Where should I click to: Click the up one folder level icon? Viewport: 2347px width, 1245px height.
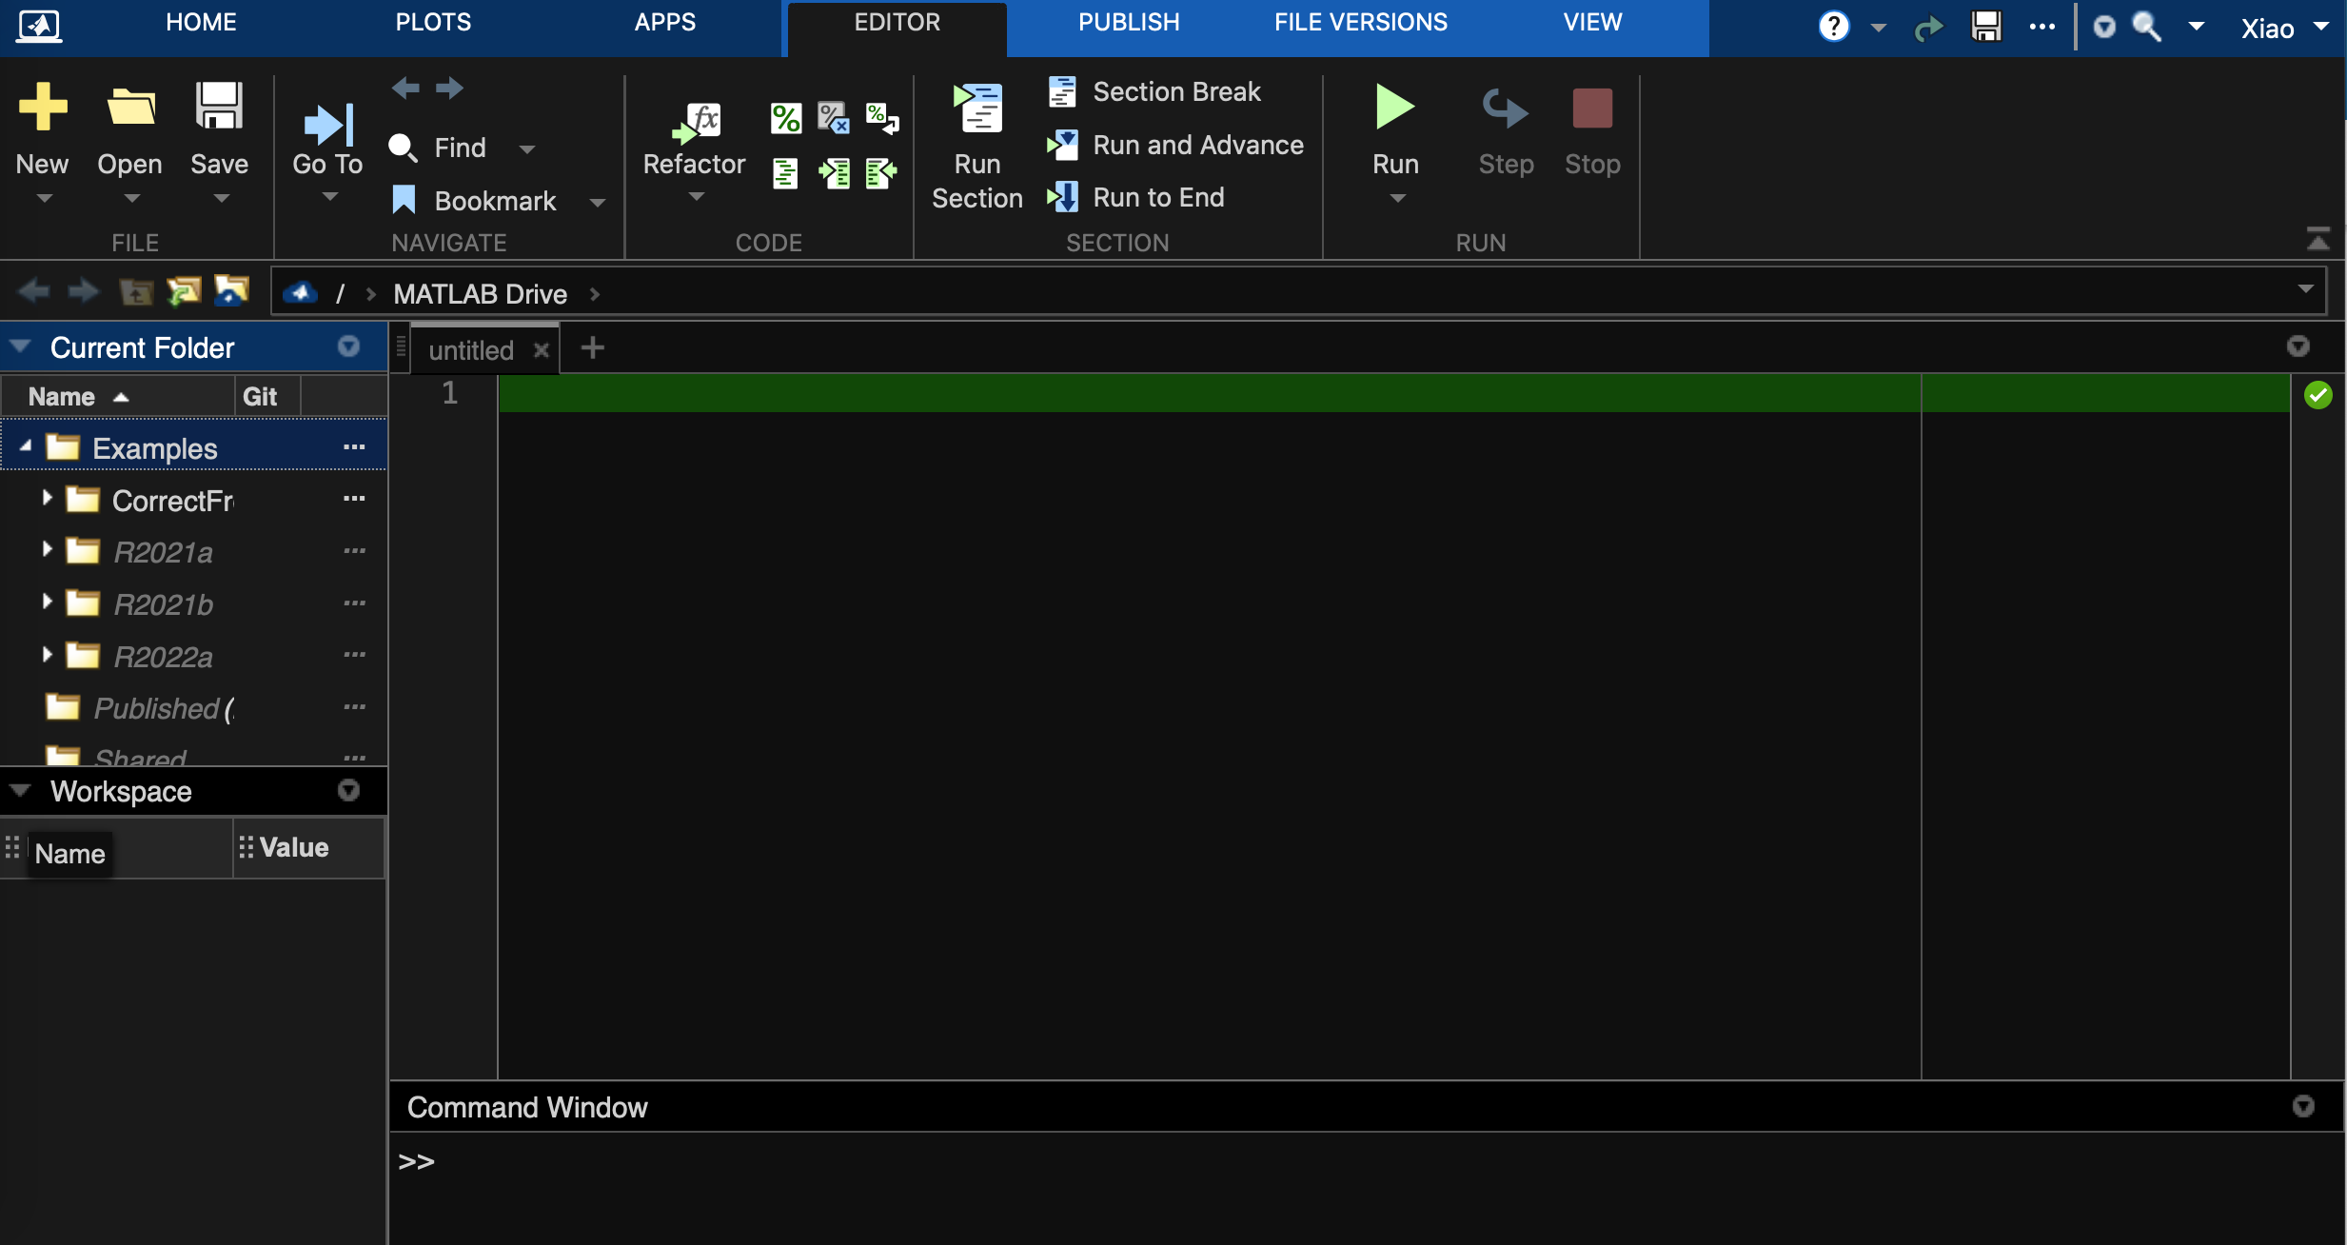(135, 291)
